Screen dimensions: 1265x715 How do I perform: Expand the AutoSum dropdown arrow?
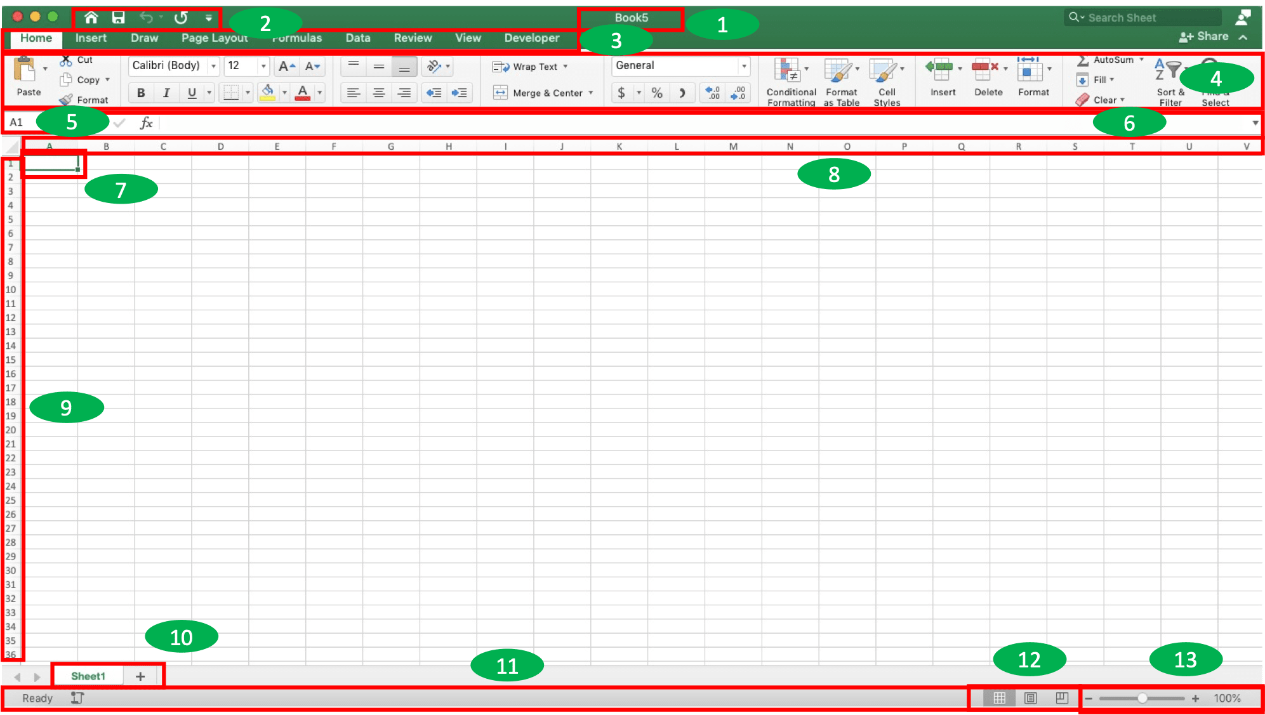(x=1142, y=60)
